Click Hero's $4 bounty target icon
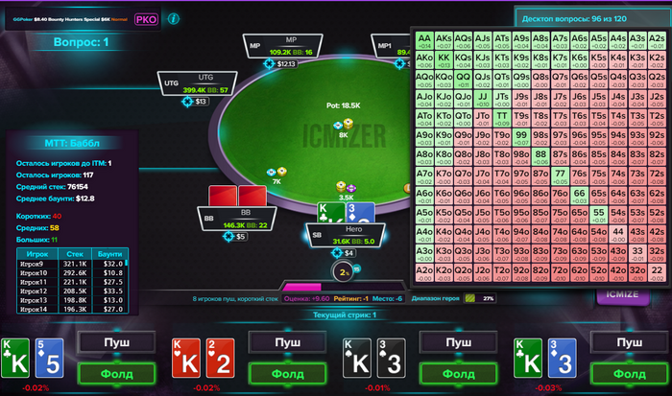672x396 pixels. tap(337, 253)
